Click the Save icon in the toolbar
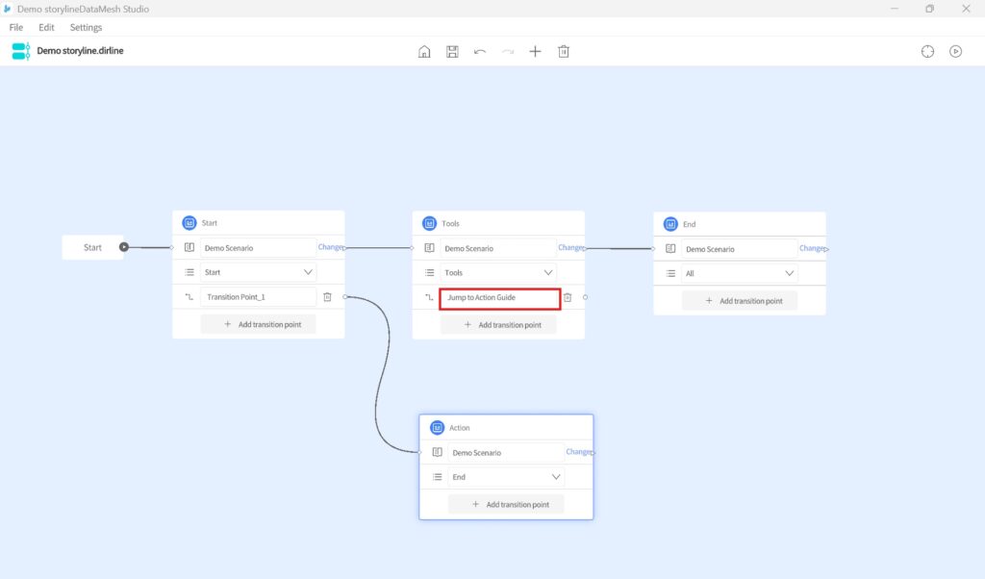985x579 pixels. point(452,51)
